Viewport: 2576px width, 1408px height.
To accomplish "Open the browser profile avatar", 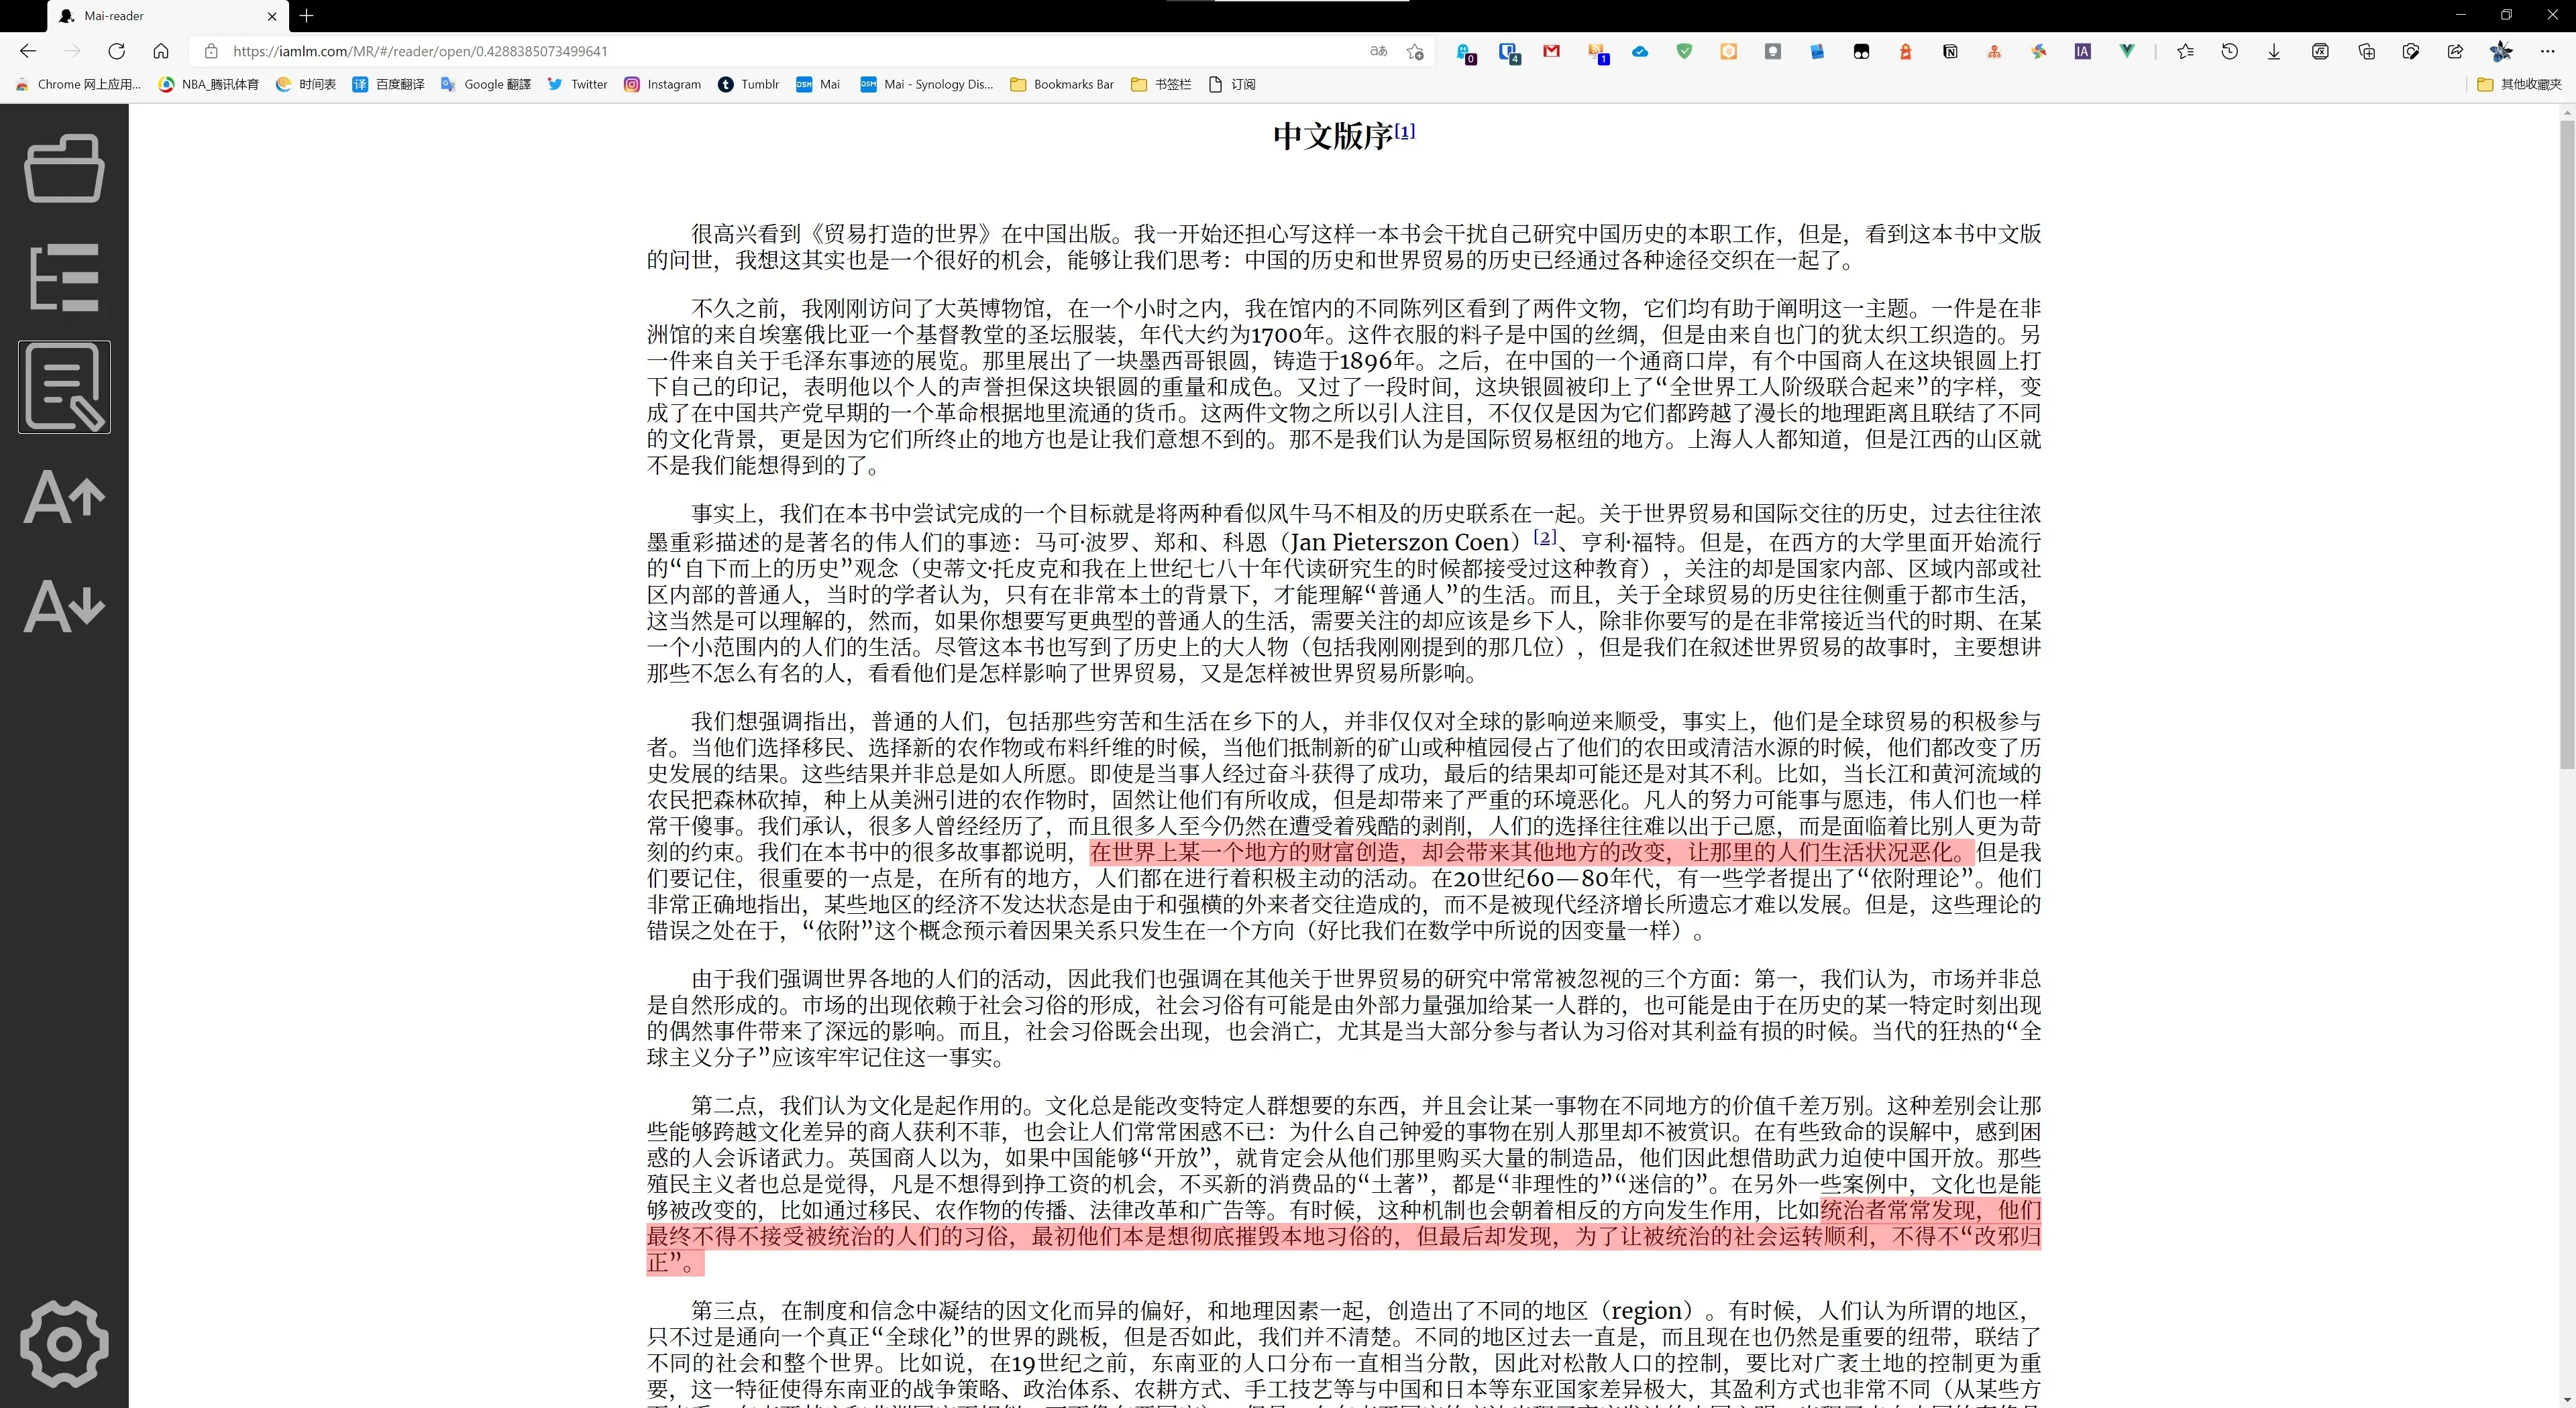I will click(2501, 51).
